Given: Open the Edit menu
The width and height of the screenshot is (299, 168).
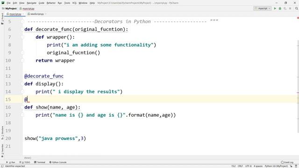Looking at the screenshot, I should (x=15, y=3).
